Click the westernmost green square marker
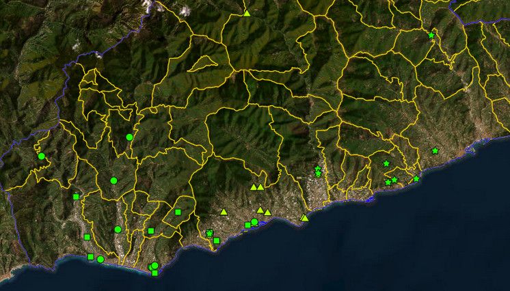The image size is (510, 291). pos(76,197)
